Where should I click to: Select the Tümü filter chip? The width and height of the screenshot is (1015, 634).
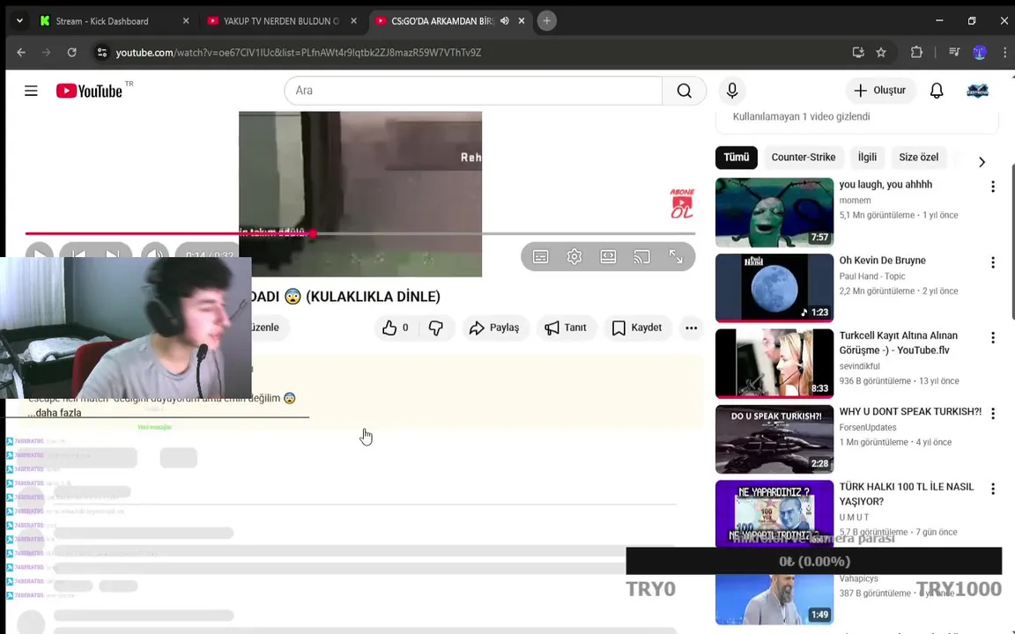click(x=736, y=158)
